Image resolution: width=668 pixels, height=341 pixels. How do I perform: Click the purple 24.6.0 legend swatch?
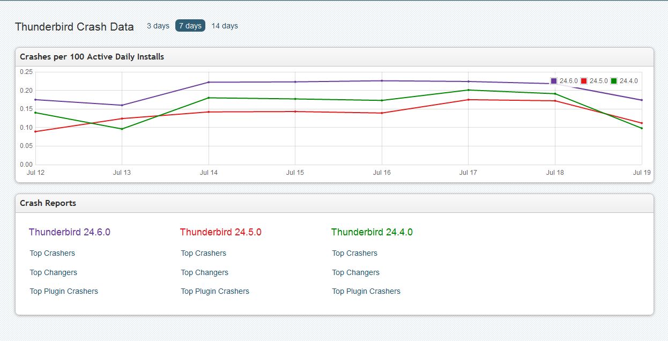[x=554, y=81]
